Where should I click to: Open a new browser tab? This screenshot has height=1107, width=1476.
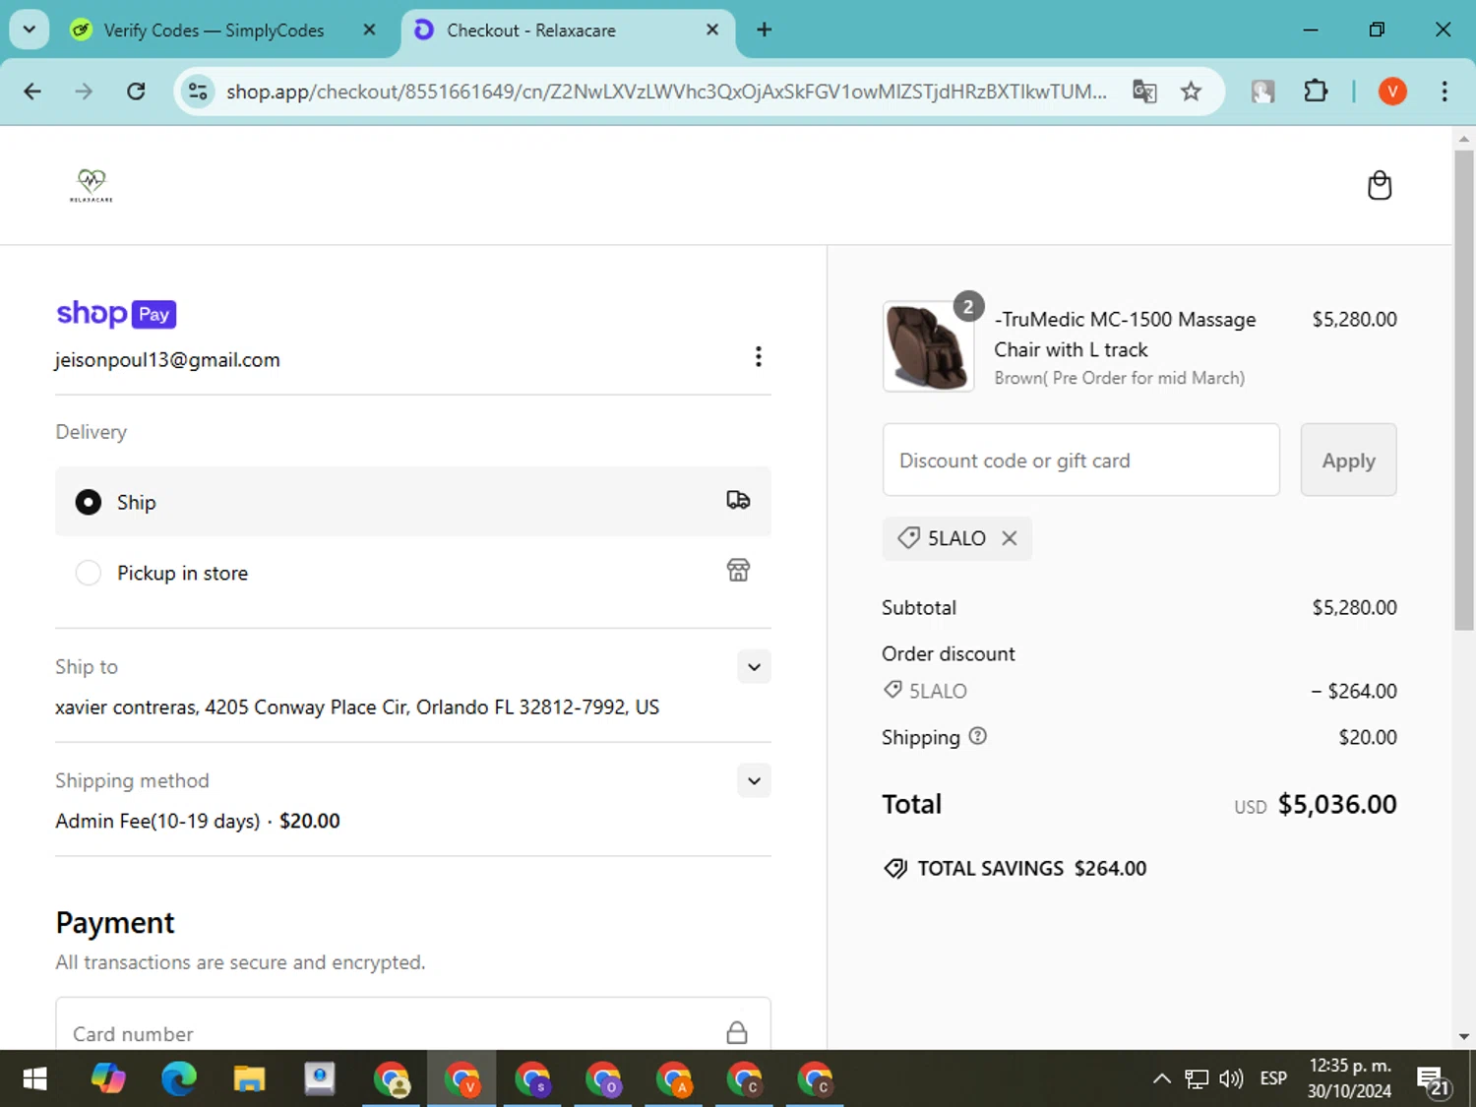[764, 30]
